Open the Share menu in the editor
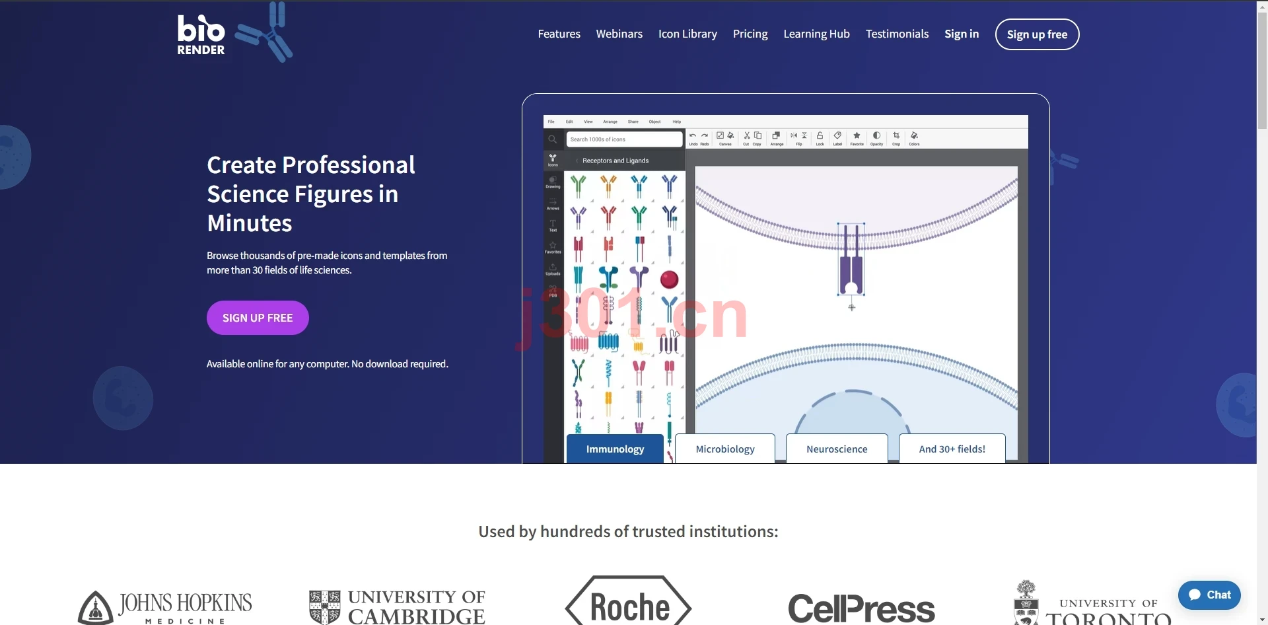The image size is (1268, 625). pyautogui.click(x=633, y=122)
